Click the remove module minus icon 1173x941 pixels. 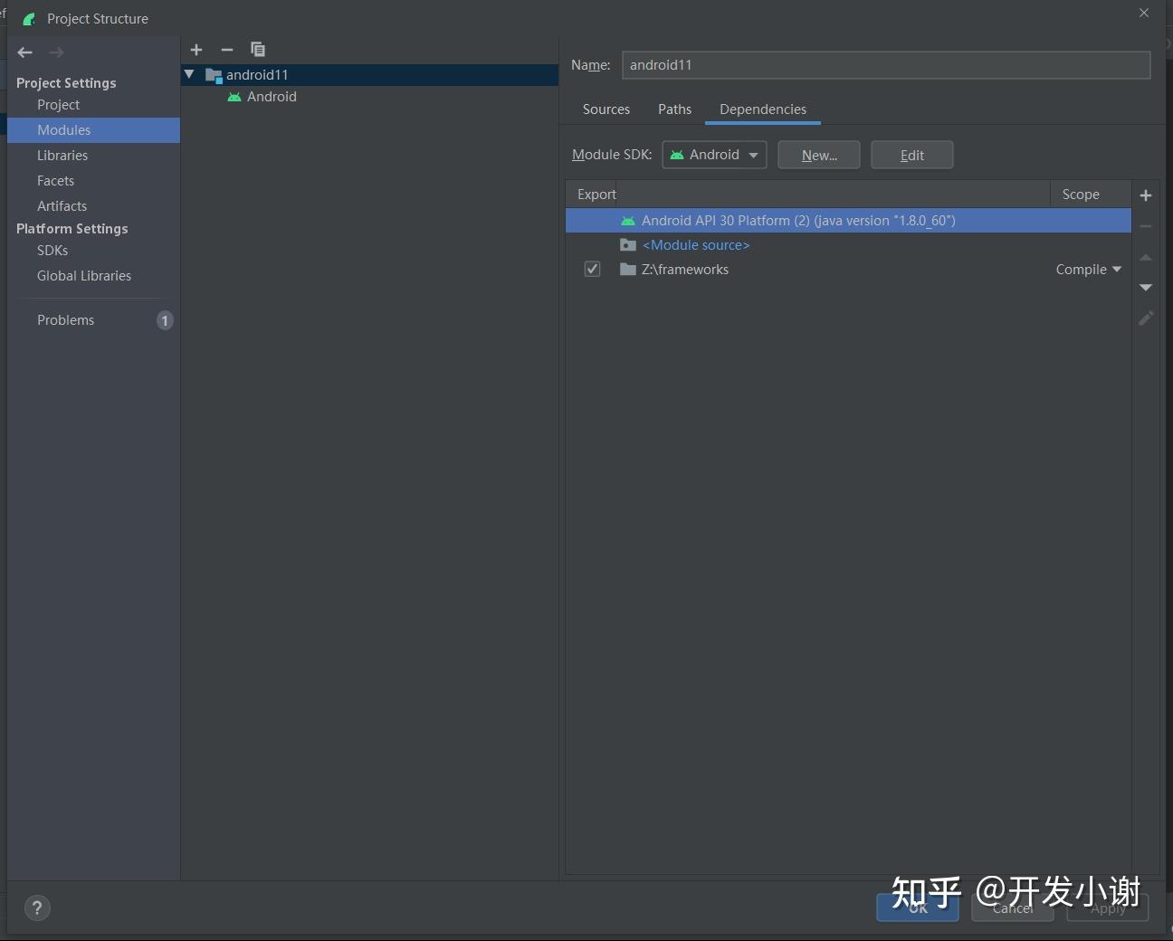(226, 50)
